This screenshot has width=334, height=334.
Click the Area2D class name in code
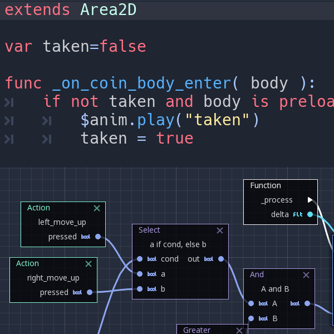pyautogui.click(x=108, y=9)
